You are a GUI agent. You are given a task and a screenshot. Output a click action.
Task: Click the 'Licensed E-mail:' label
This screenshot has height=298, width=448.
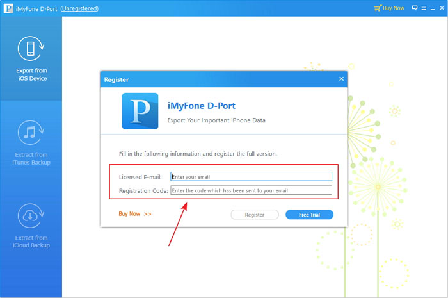click(140, 178)
